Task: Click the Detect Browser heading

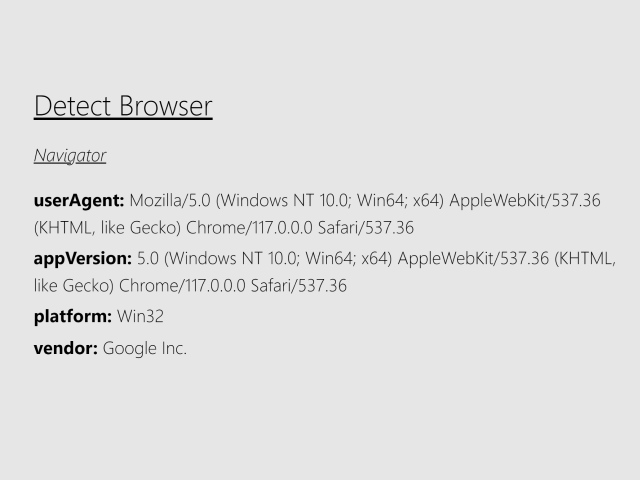Action: 123,106
